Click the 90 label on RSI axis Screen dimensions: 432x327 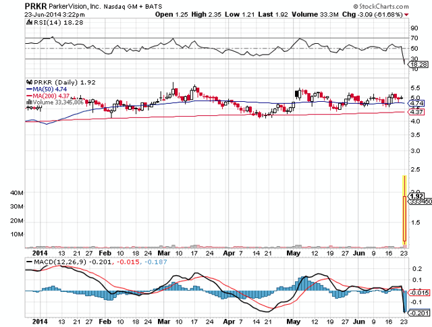click(x=414, y=28)
